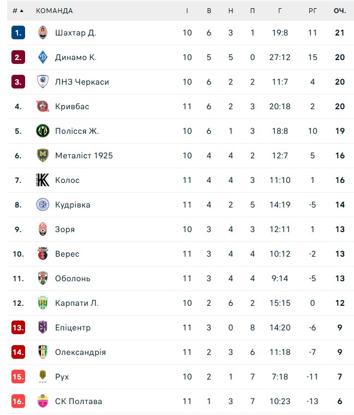The height and width of the screenshot is (415, 354).
Task: Open the Зоря team link
Action: pyautogui.click(x=65, y=229)
